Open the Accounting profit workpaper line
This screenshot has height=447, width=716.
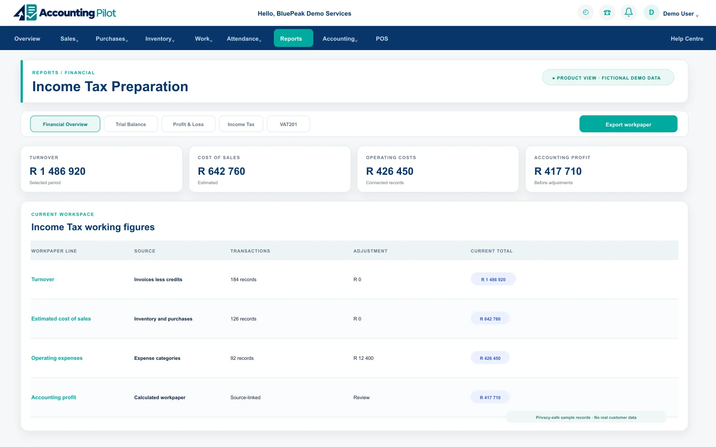(54, 397)
